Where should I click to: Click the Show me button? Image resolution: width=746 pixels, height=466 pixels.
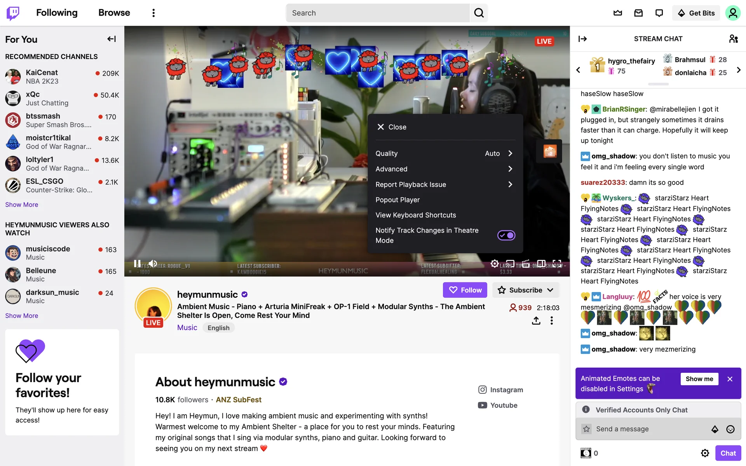(699, 379)
